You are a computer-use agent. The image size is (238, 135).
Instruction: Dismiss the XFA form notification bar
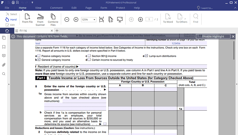[233, 36]
